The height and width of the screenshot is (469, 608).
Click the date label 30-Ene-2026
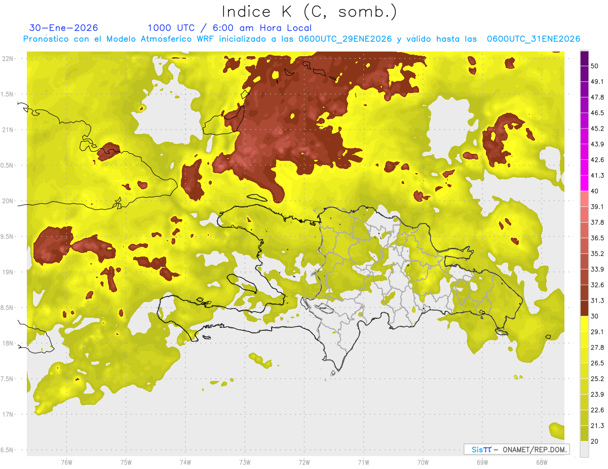click(63, 28)
